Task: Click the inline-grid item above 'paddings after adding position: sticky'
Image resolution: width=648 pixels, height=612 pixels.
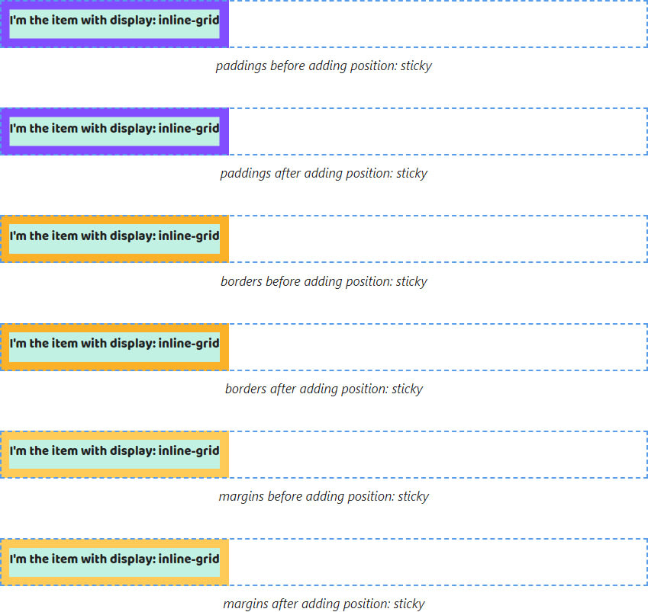Action: (114, 132)
